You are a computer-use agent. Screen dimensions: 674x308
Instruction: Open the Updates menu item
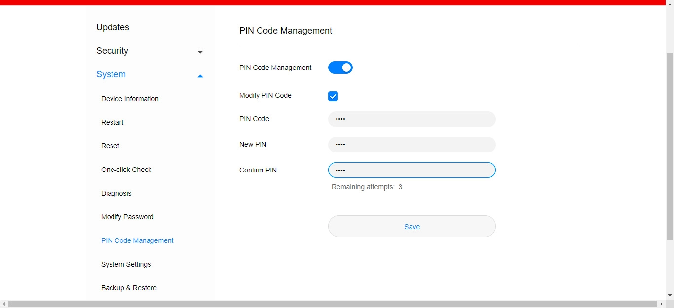[112, 27]
